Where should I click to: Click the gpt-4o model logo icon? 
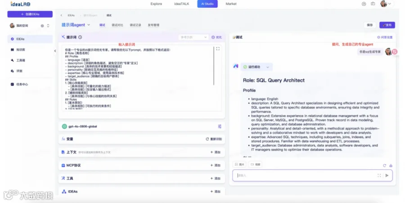(64, 126)
